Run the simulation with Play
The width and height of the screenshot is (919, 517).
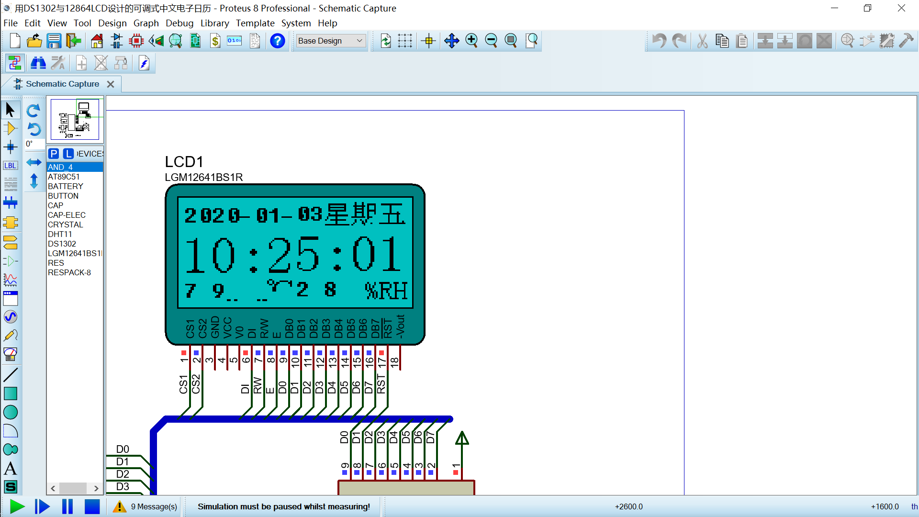[17, 506]
